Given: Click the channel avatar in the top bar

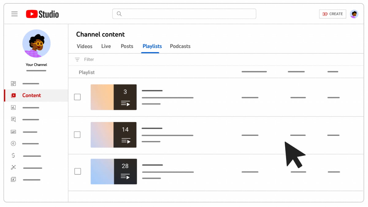Looking at the screenshot, I should pyautogui.click(x=354, y=14).
